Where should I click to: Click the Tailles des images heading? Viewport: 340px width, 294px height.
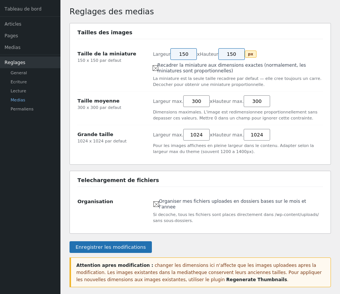tap(105, 32)
